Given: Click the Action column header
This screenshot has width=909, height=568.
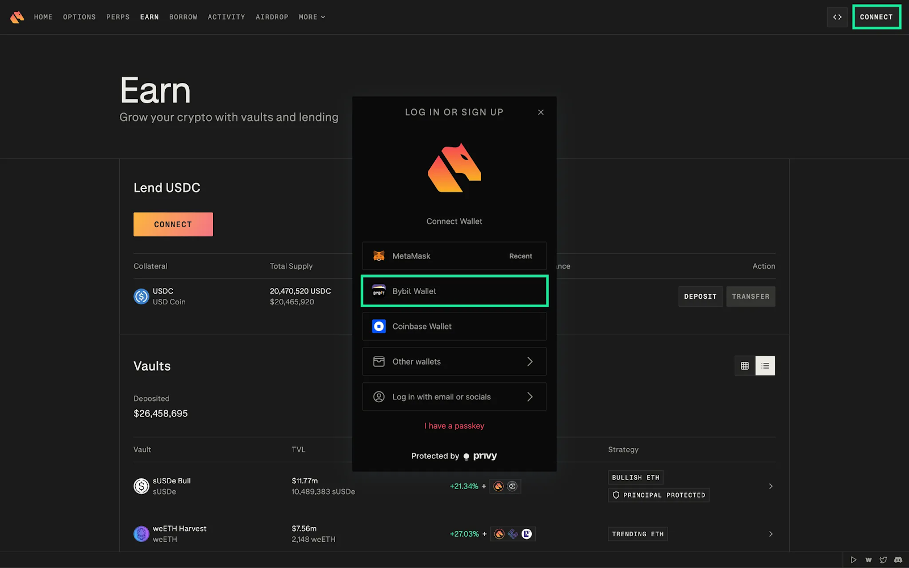Looking at the screenshot, I should tap(764, 266).
